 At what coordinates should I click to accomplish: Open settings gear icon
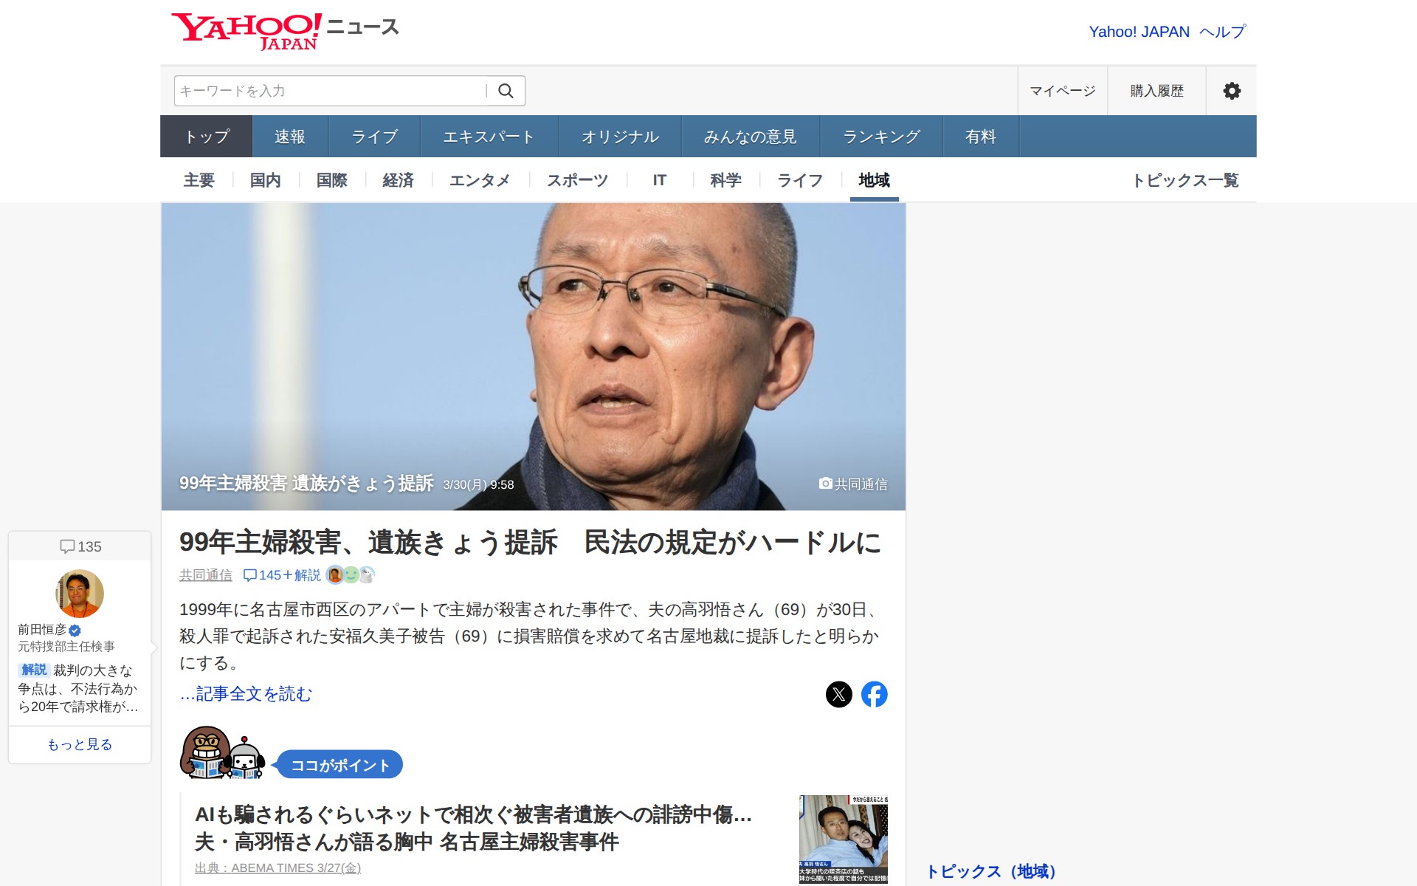(1231, 91)
